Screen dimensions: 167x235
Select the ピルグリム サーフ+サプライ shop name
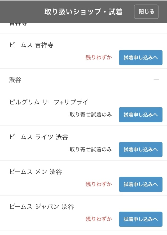click(x=49, y=102)
